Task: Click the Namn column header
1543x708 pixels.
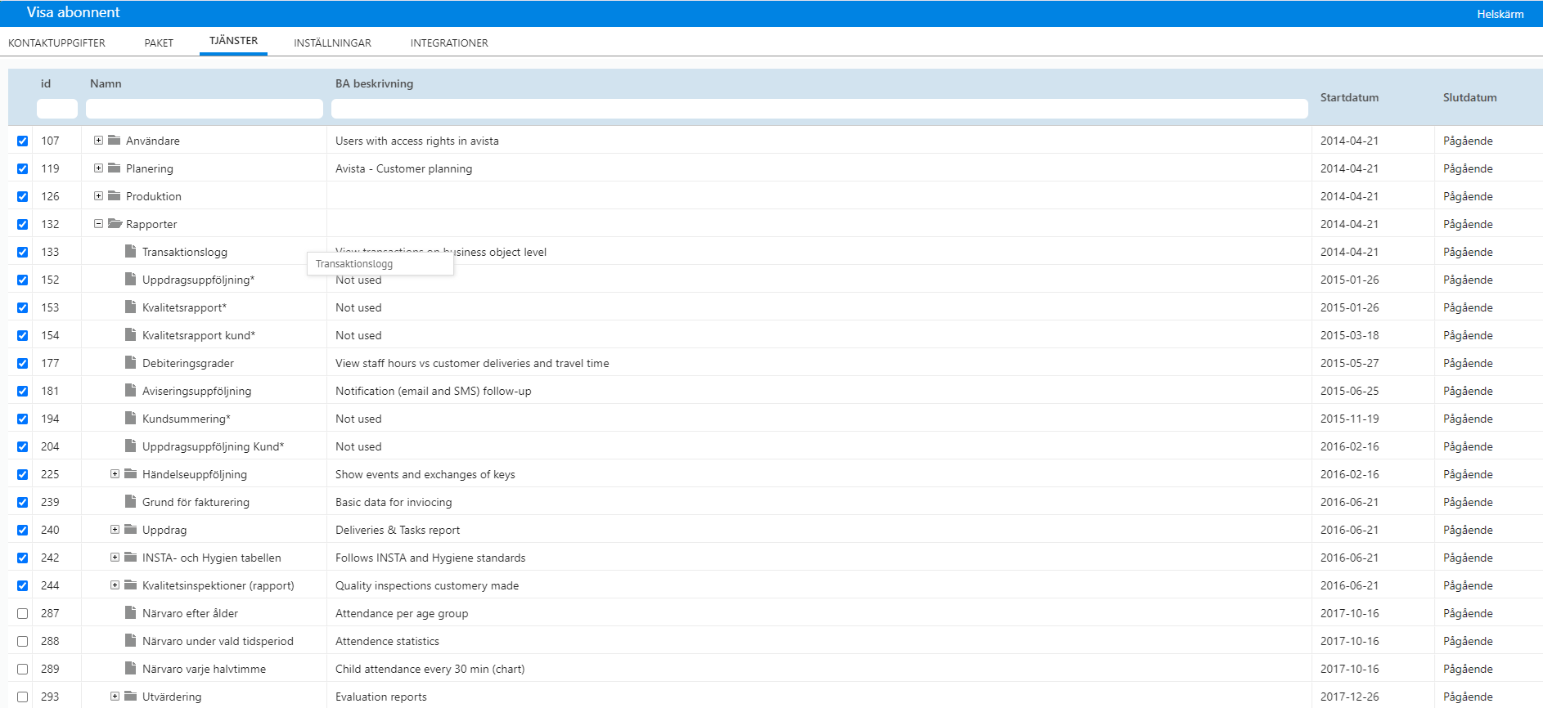Action: pos(106,83)
